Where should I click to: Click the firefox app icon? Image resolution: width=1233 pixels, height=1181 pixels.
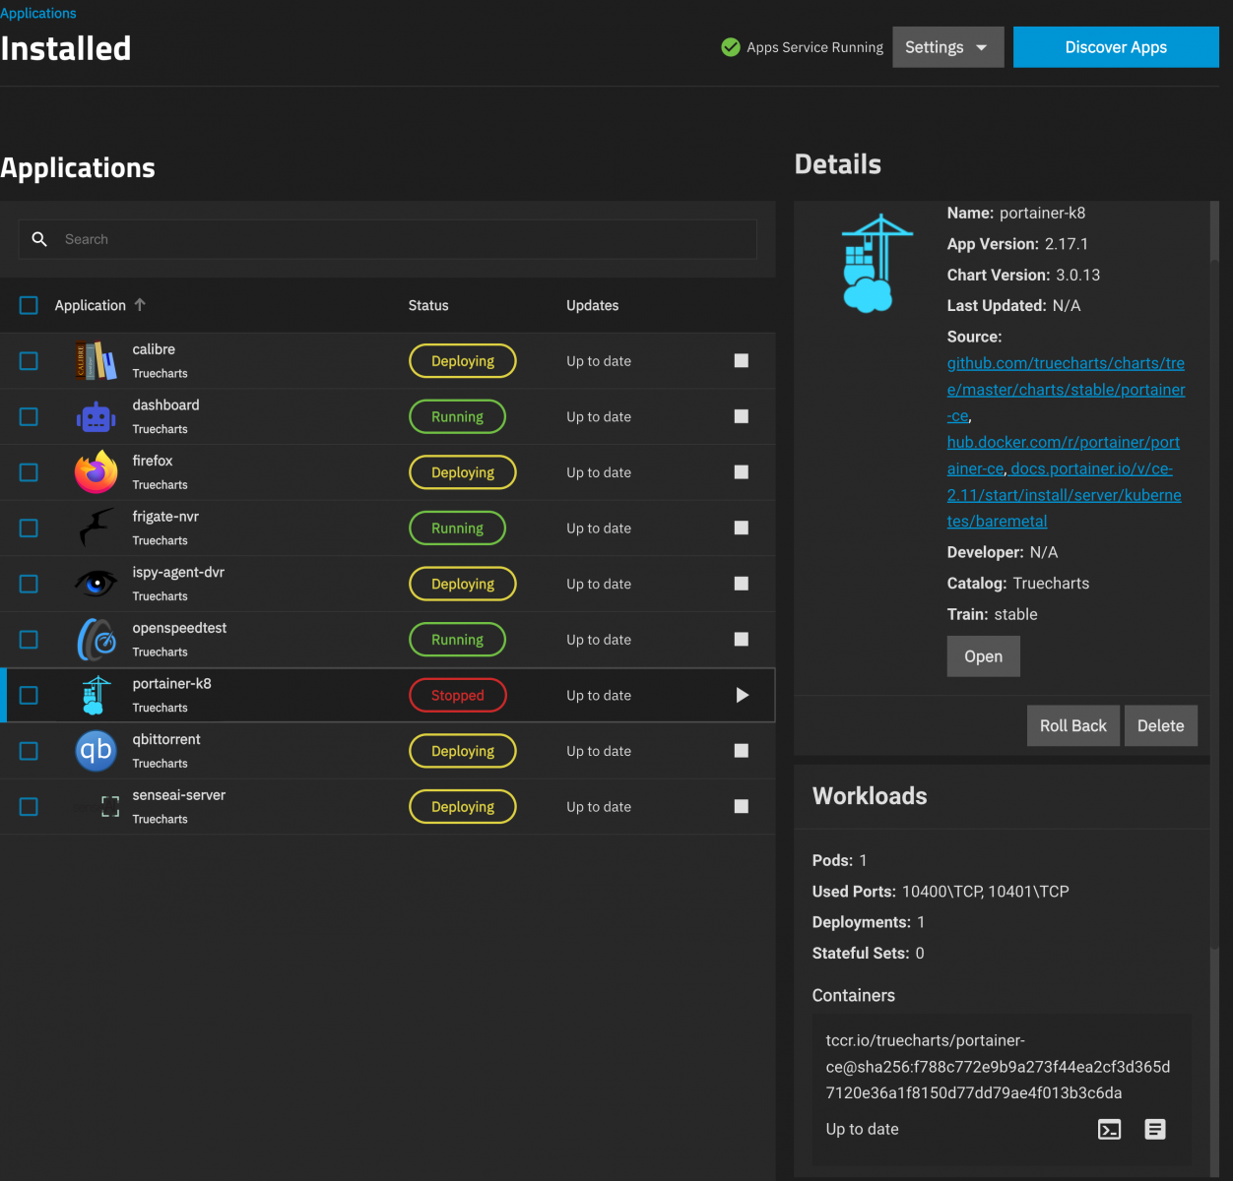tap(97, 472)
